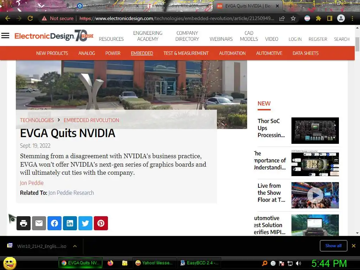Open Jon Peddie Research related link
The width and height of the screenshot is (360, 270).
(x=71, y=193)
